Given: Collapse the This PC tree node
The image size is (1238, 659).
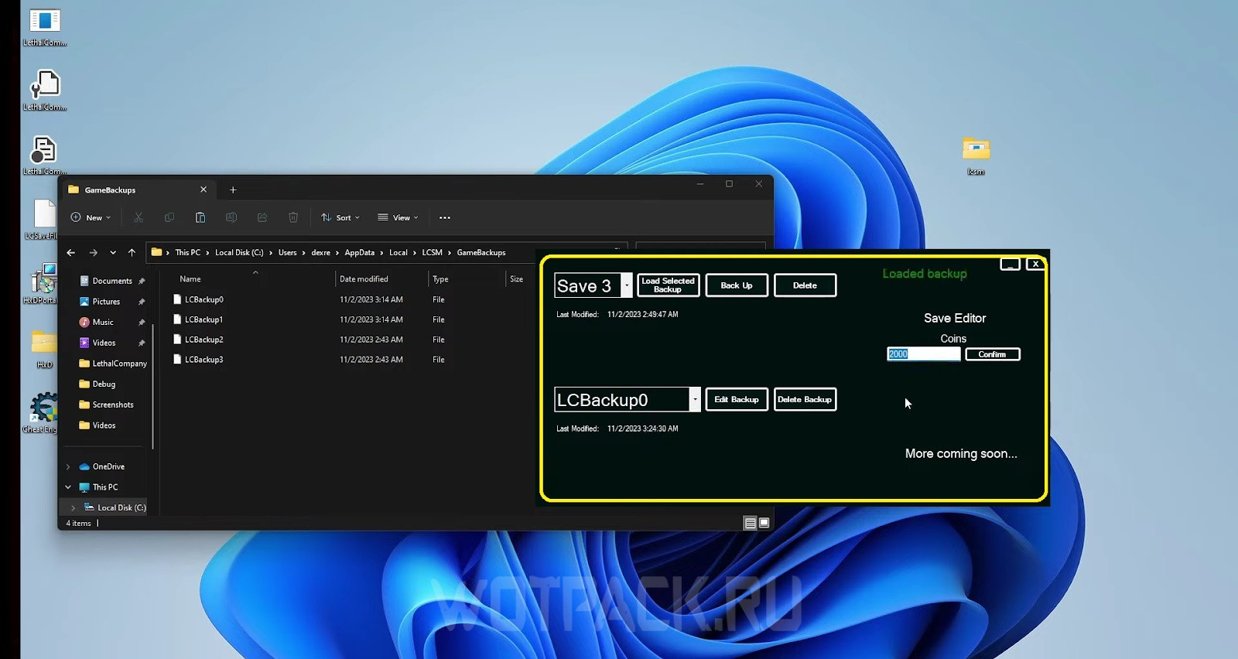Looking at the screenshot, I should coord(68,487).
